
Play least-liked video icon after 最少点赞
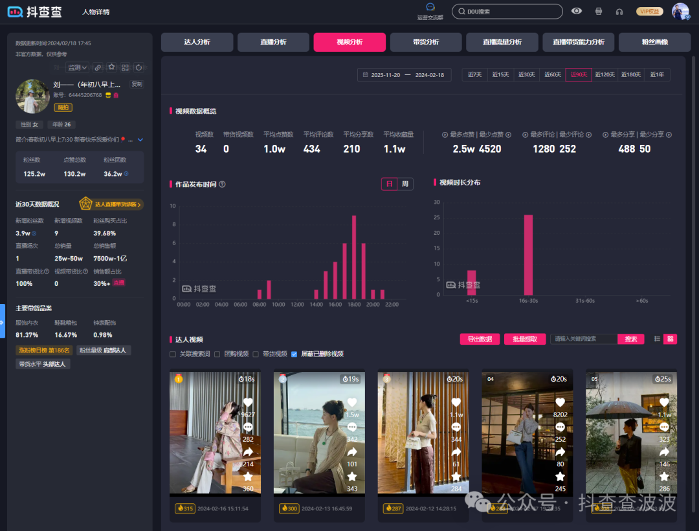pos(508,135)
